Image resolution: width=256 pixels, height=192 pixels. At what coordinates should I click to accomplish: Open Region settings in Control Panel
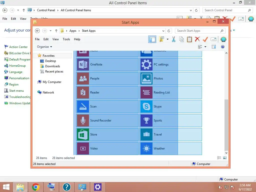coord(14,84)
